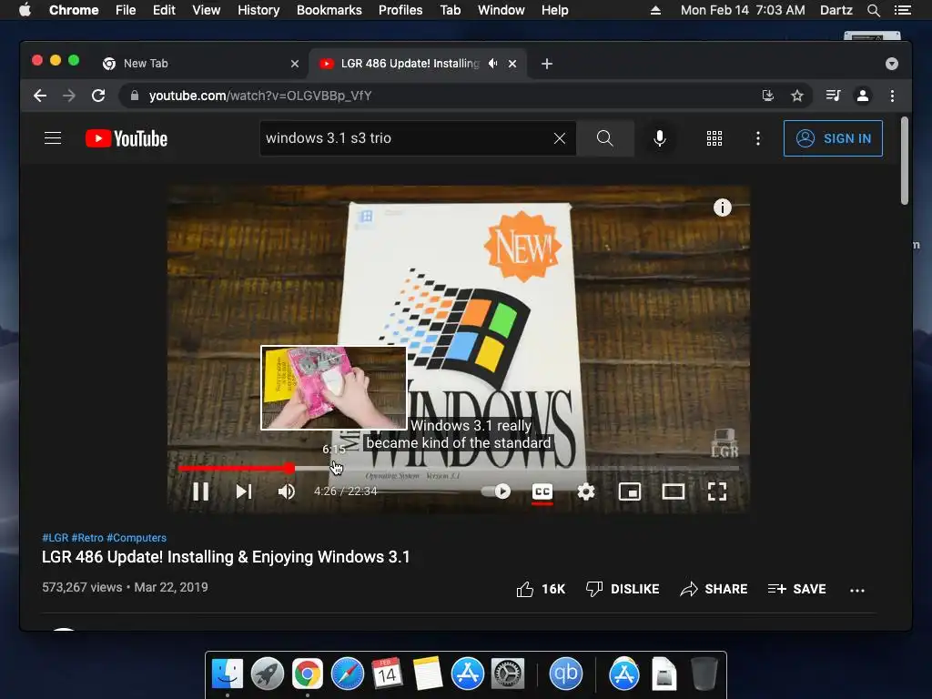The image size is (932, 699).
Task: Open Safari from the Dock
Action: coord(347,674)
